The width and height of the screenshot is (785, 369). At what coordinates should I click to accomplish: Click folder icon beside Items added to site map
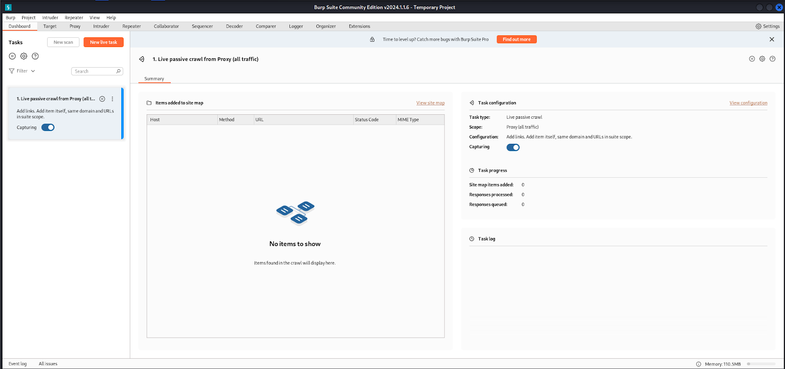pyautogui.click(x=149, y=103)
